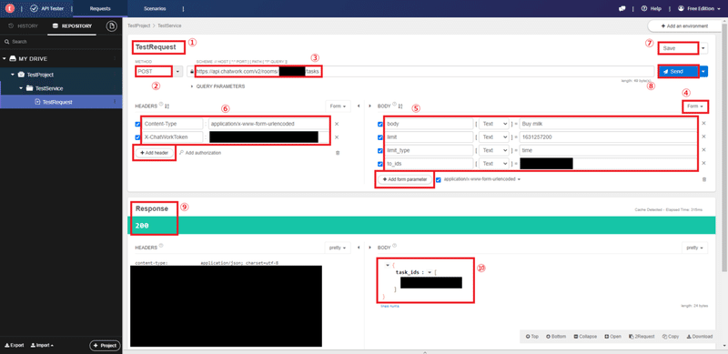Open the Save options dropdown arrow

pyautogui.click(x=704, y=48)
